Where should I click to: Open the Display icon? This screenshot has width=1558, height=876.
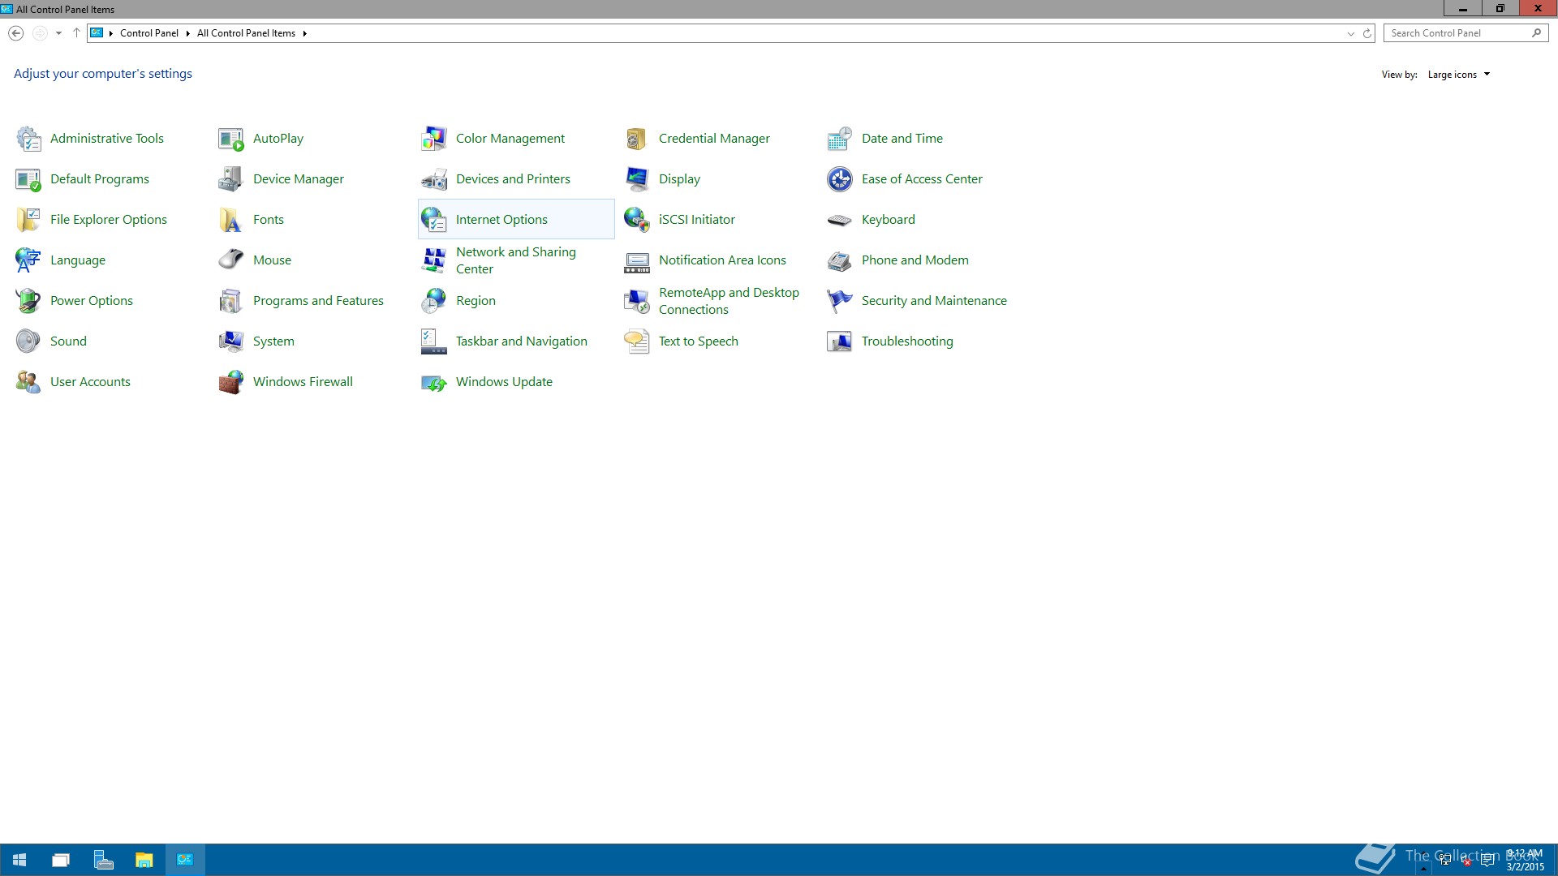637,179
